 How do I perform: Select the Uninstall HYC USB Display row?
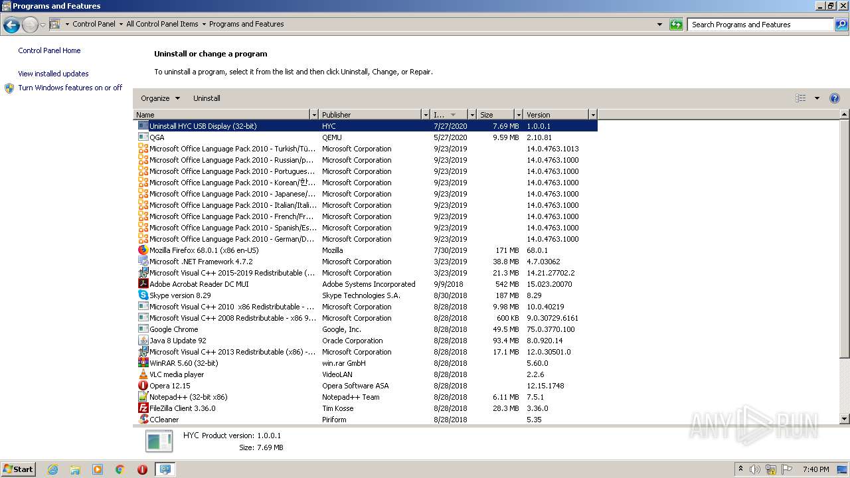(365, 126)
